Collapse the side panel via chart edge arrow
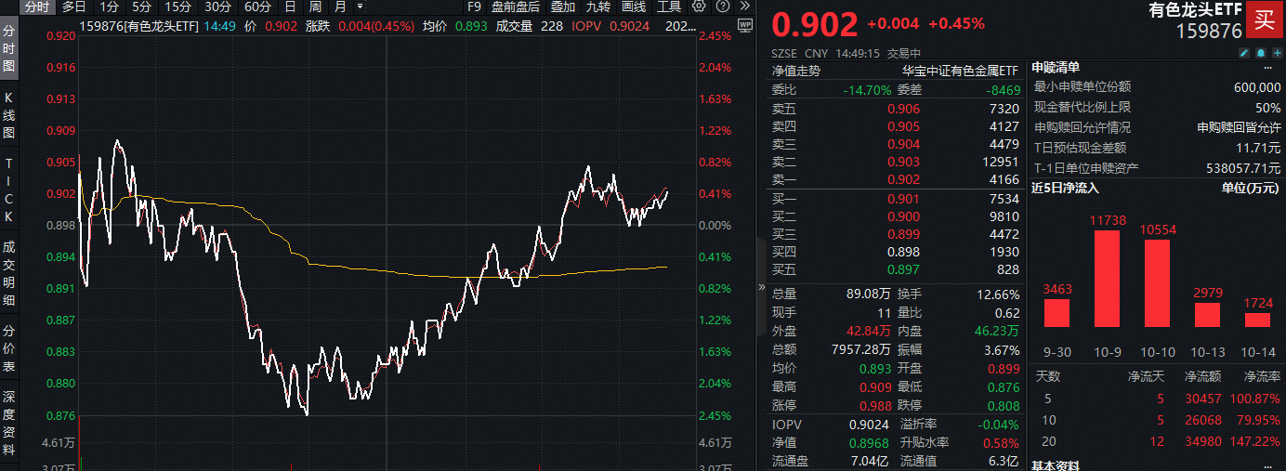Viewport: 1286px width, 471px height. pyautogui.click(x=762, y=288)
